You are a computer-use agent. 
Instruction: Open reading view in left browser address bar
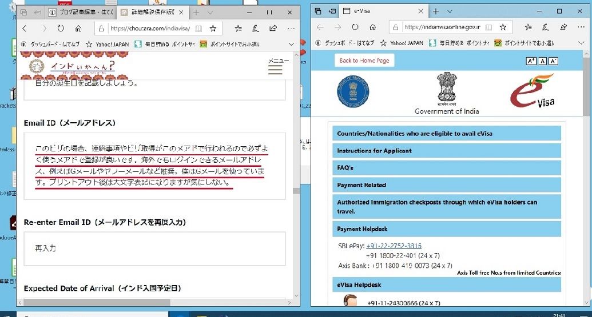[198, 28]
